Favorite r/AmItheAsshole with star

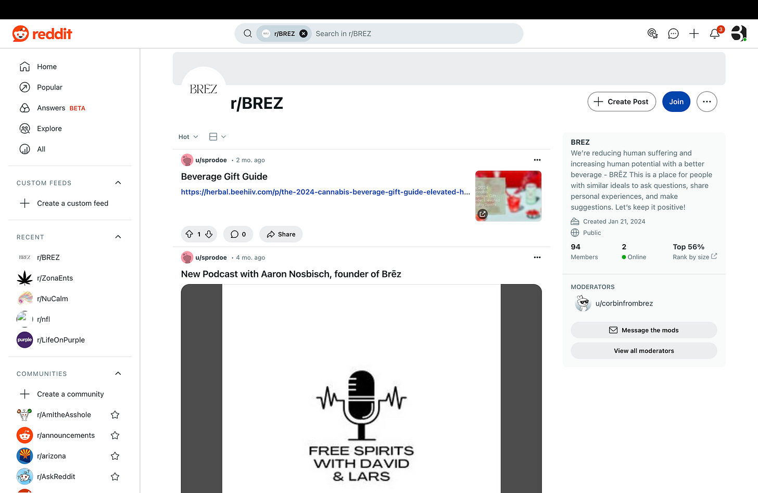tap(115, 415)
